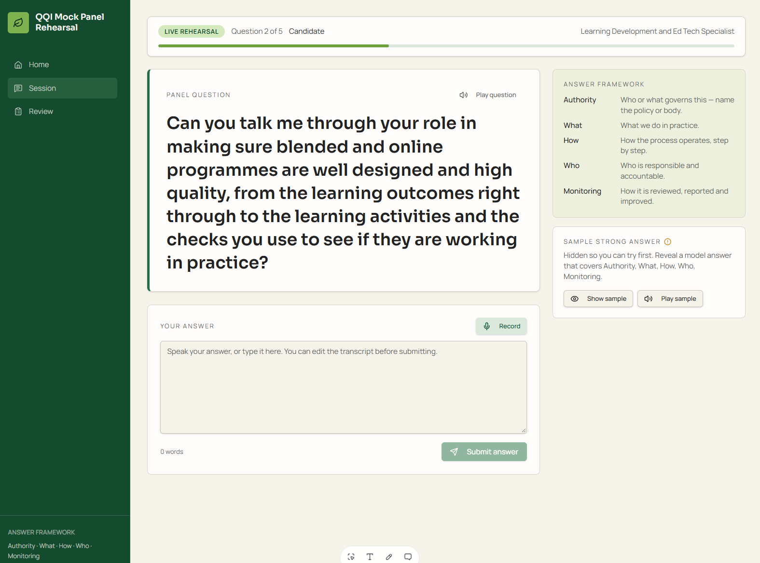Submit answer using the green button
Viewport: 760px width, 563px height.
coord(484,452)
